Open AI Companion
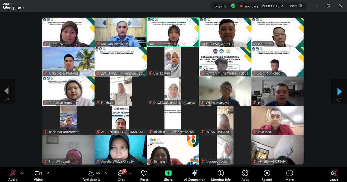 tap(194, 175)
